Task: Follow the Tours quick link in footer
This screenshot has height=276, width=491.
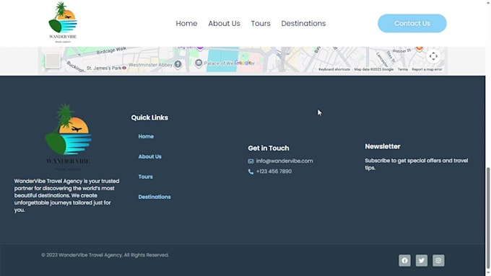Action: pyautogui.click(x=146, y=177)
